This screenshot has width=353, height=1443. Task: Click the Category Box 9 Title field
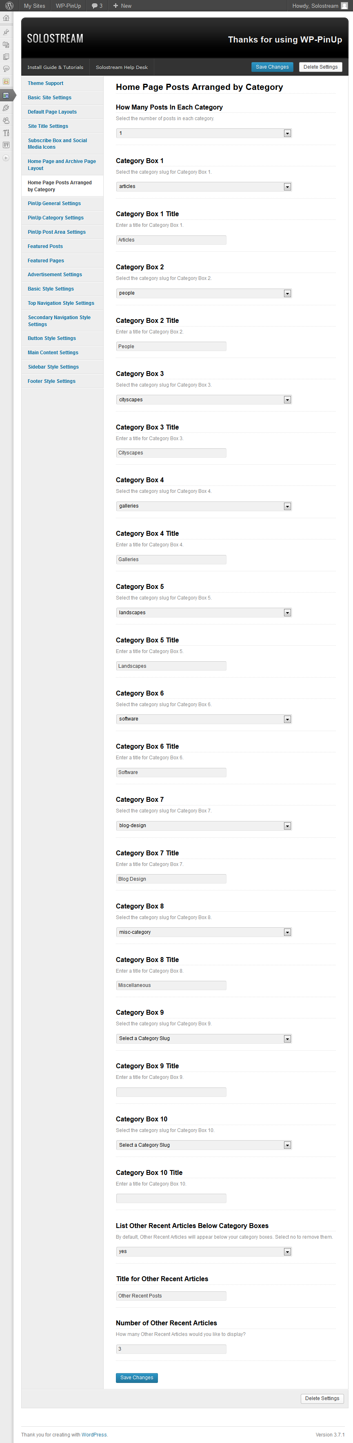click(x=171, y=1092)
